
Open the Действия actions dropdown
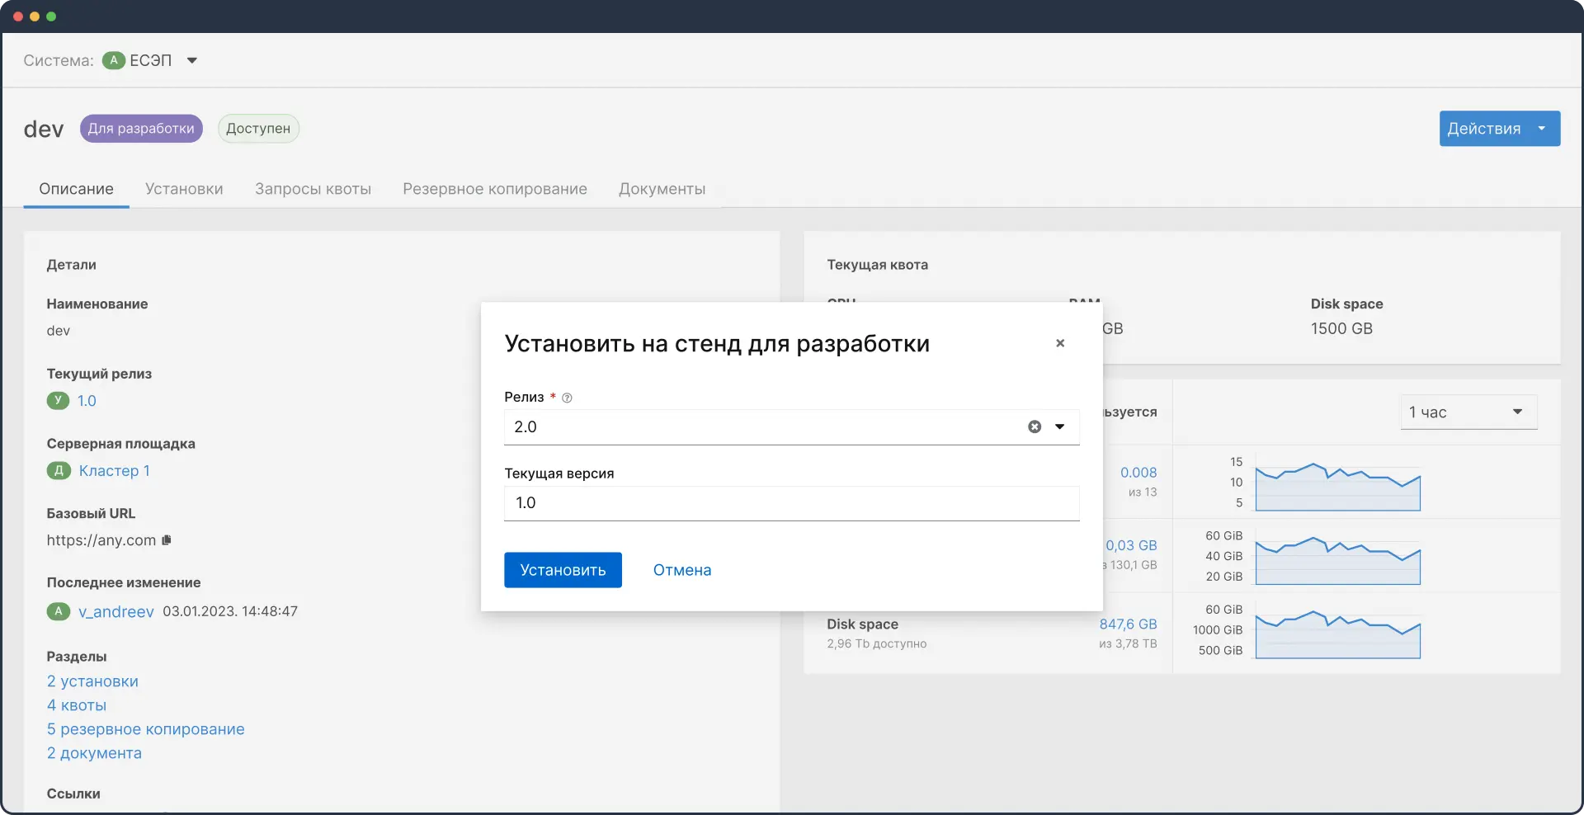tap(1499, 129)
